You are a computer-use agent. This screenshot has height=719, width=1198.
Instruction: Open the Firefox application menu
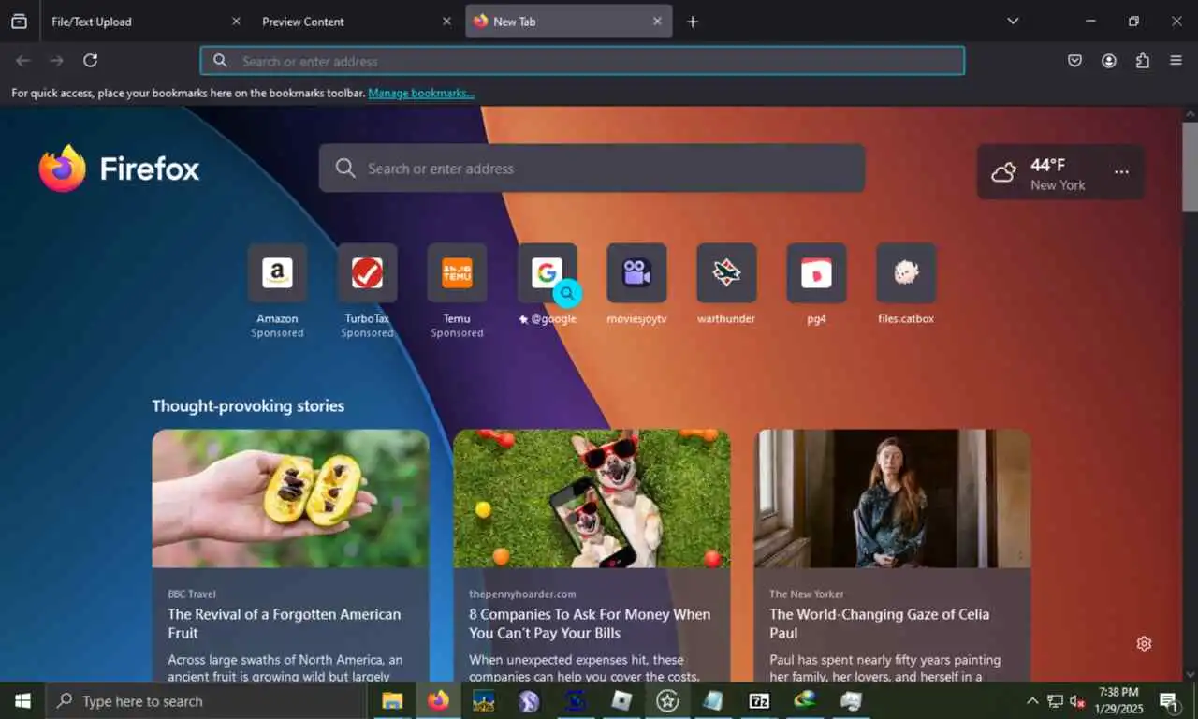click(x=1176, y=61)
